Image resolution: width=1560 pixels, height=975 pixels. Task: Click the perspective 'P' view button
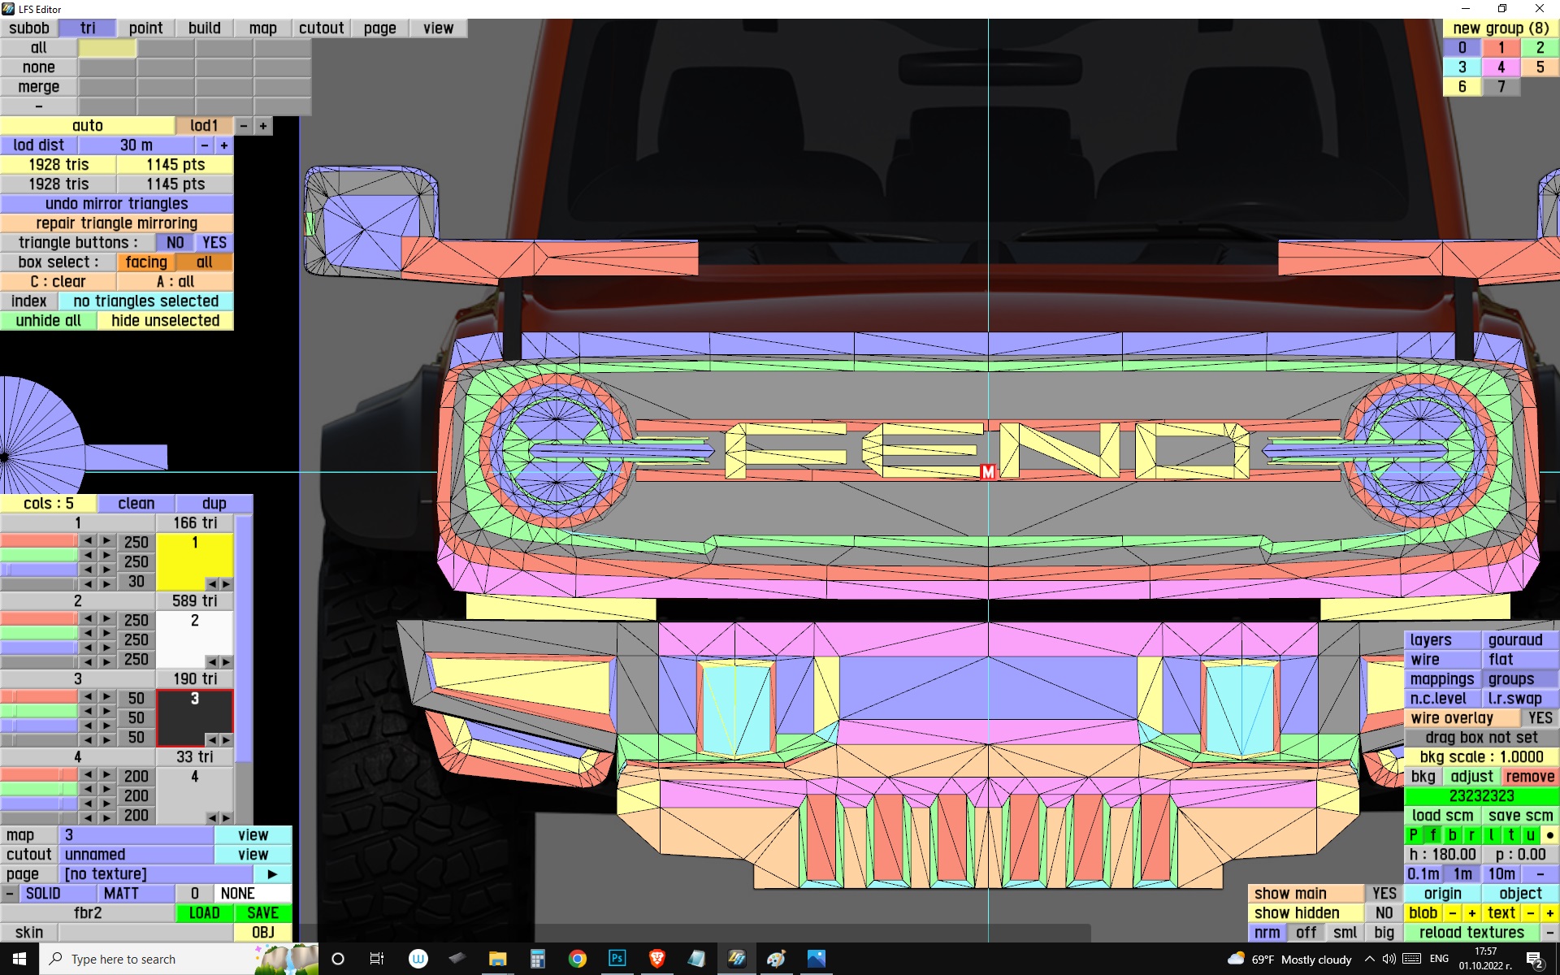tap(1413, 834)
